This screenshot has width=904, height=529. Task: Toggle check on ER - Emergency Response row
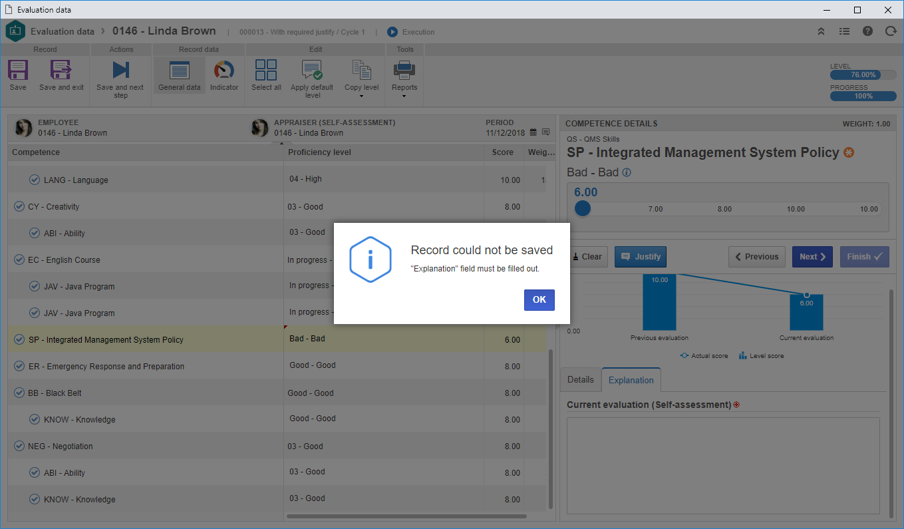click(19, 366)
